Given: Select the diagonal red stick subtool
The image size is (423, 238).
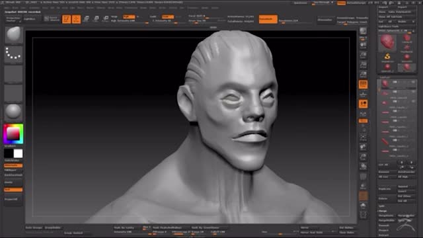Looking at the screenshot, I should (385, 141).
